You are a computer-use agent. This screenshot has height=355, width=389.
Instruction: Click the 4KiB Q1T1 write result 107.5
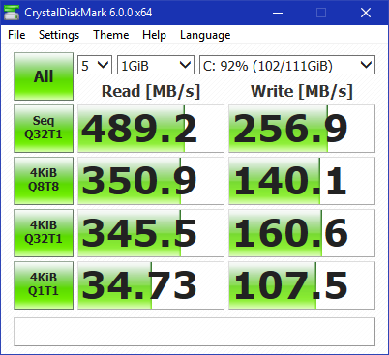click(x=302, y=285)
